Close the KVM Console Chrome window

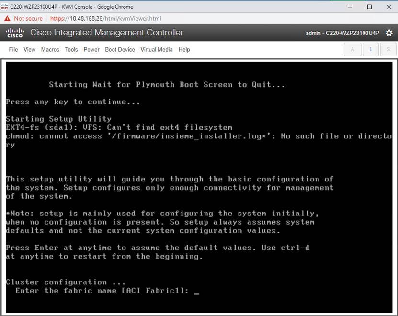coord(389,7)
